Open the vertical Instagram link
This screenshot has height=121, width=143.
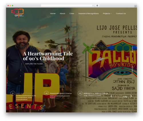pos(132,70)
